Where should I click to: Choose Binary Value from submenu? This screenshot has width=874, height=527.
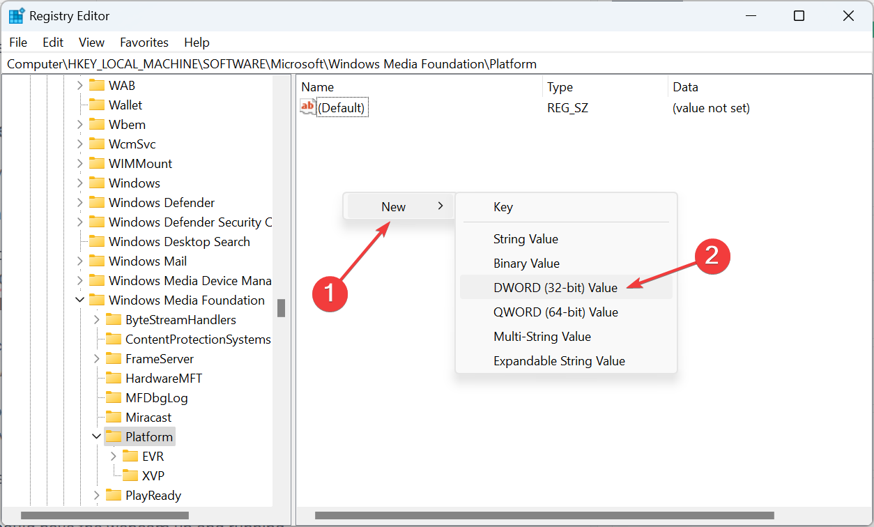pyautogui.click(x=566, y=263)
